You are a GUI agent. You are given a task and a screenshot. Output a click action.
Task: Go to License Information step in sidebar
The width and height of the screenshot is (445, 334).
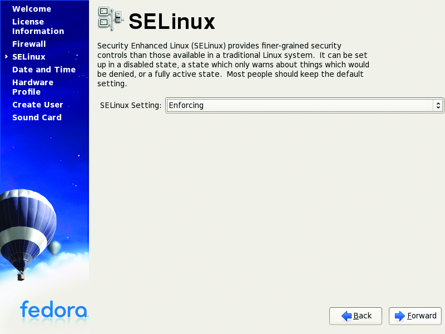(38, 27)
